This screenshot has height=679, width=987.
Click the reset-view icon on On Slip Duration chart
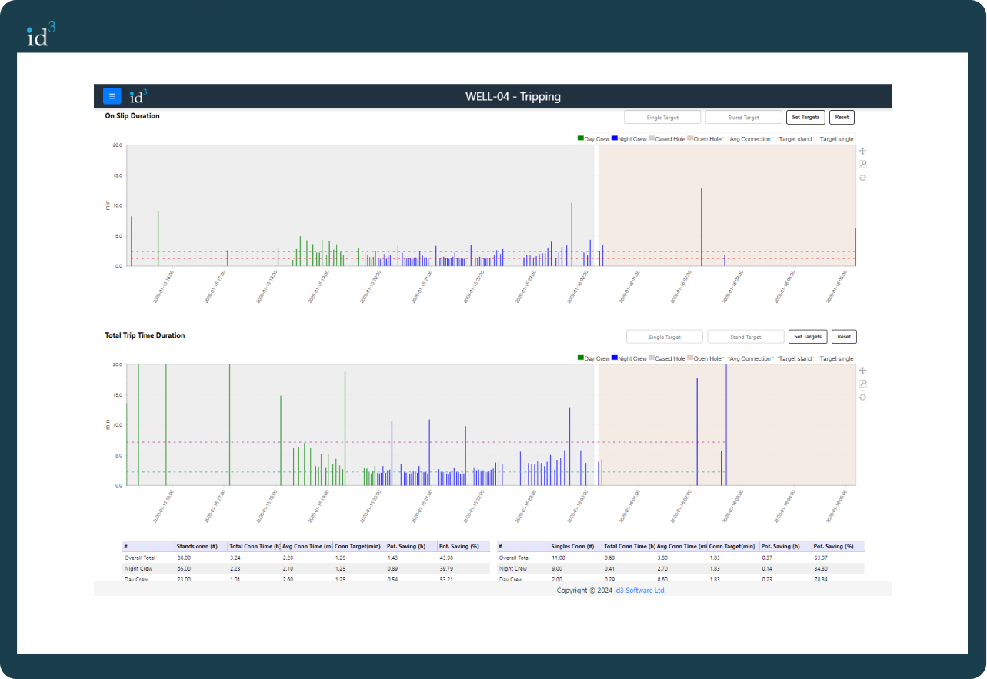point(862,178)
